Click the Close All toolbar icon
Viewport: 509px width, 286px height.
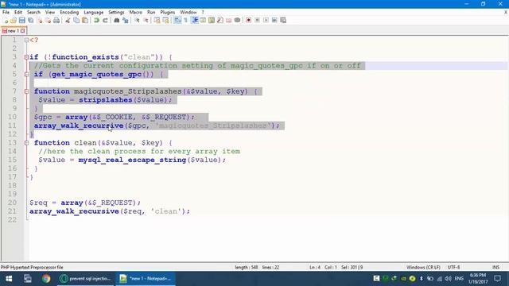[48, 20]
